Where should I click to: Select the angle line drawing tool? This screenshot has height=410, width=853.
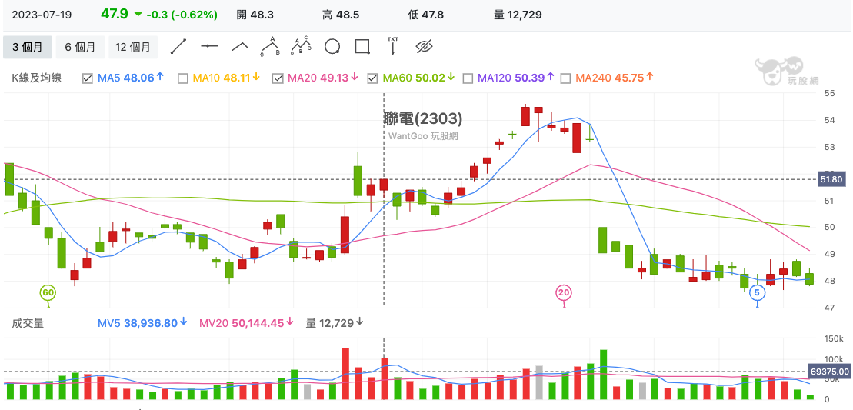[240, 47]
